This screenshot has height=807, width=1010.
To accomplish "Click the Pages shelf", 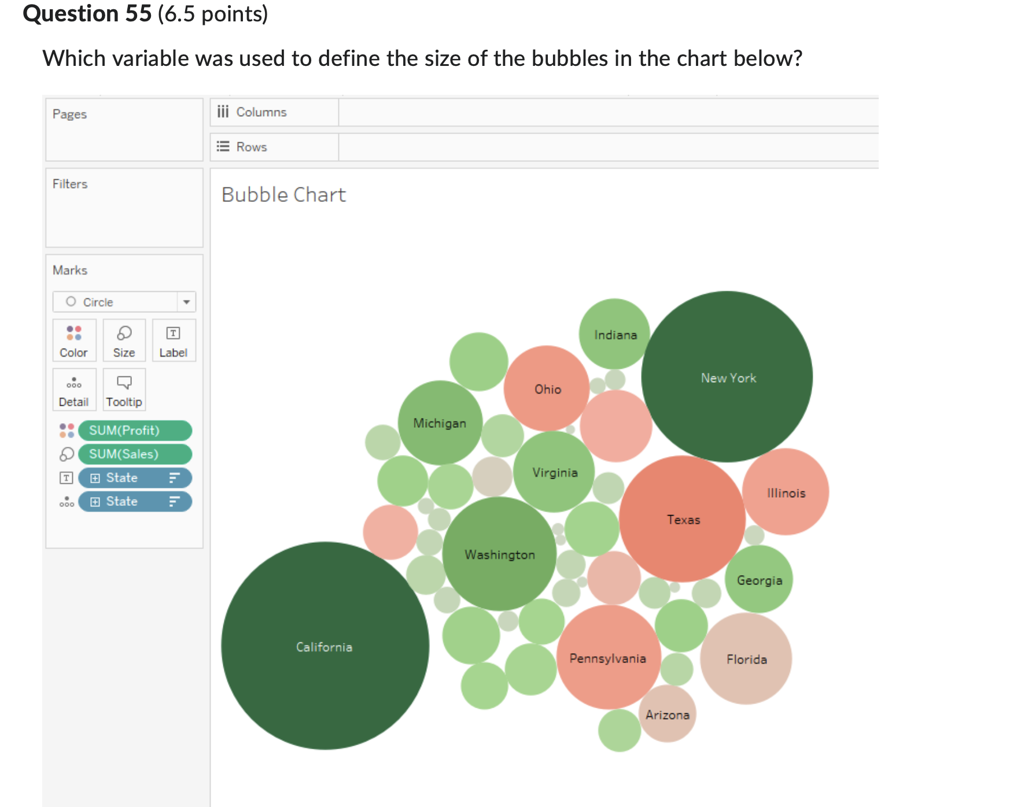I will [x=124, y=129].
